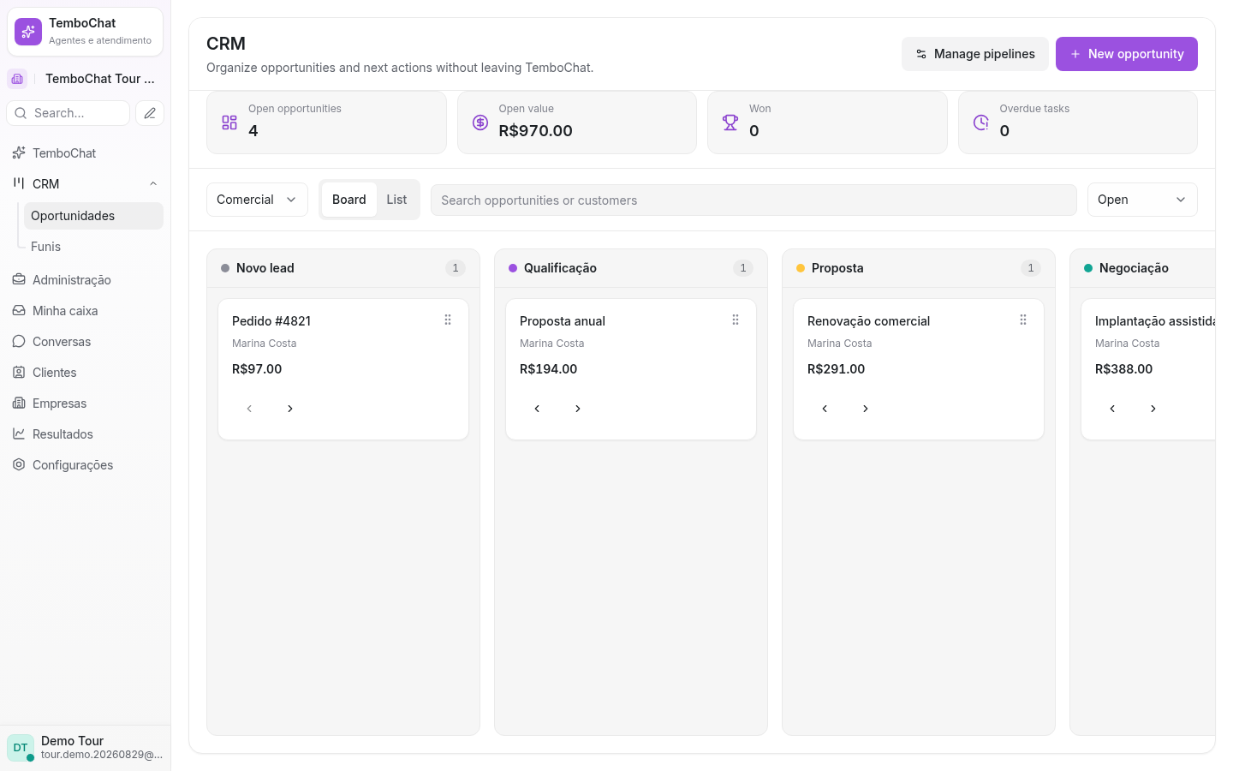Click Manage pipelines button
This screenshot has height=771, width=1233.
975,54
